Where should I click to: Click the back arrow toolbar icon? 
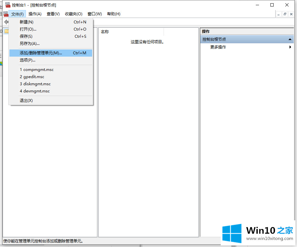coord(6,22)
